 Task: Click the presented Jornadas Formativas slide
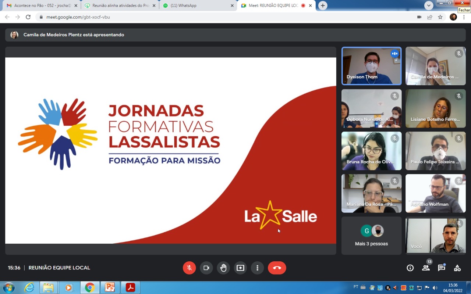point(171,151)
